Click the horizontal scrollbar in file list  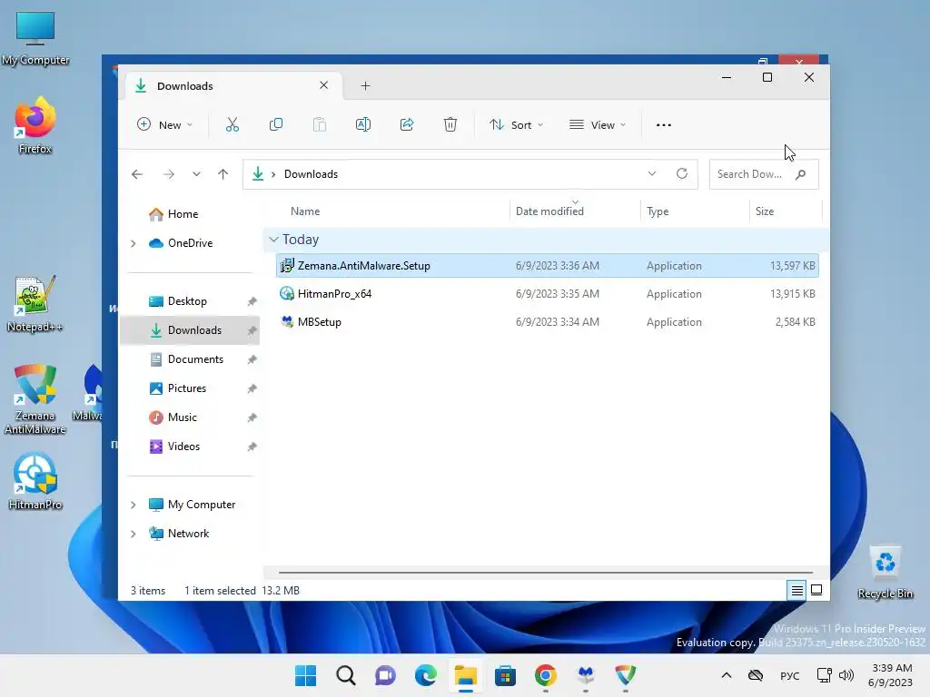click(x=545, y=573)
